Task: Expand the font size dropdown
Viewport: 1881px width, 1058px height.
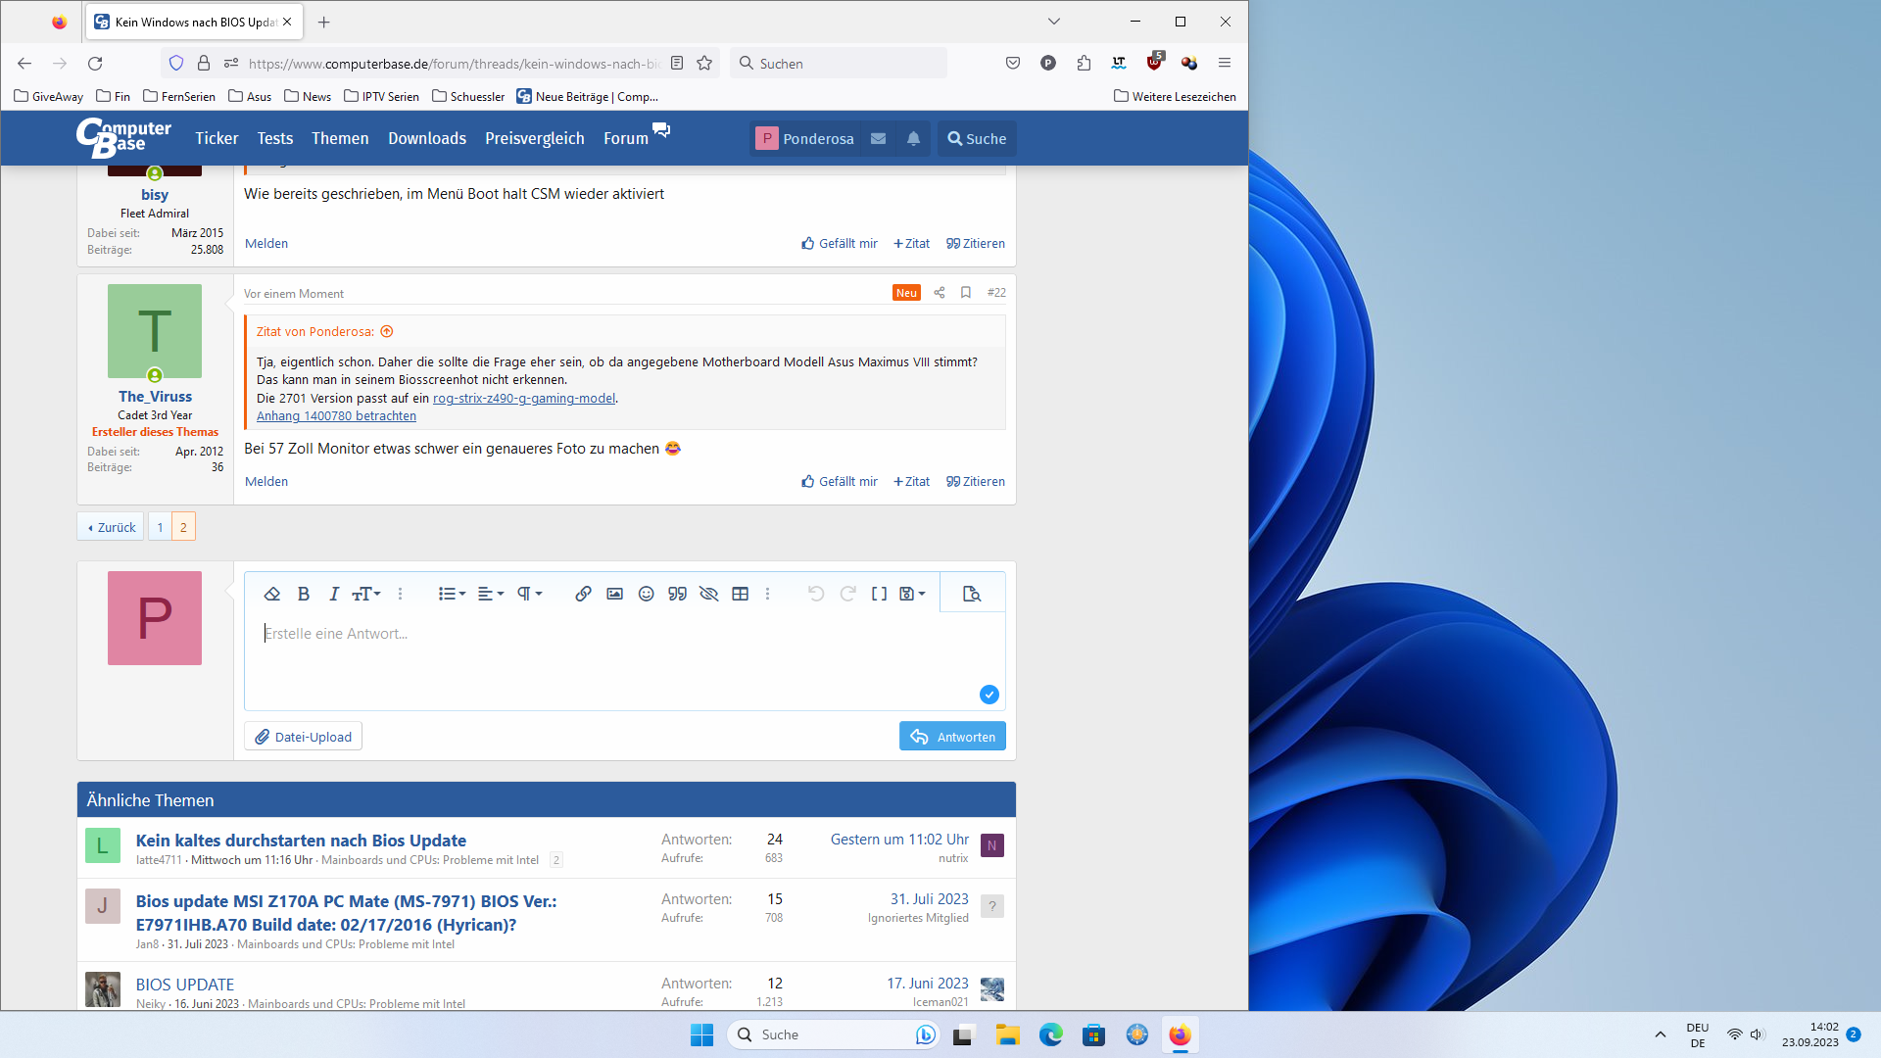Action: pos(366,594)
